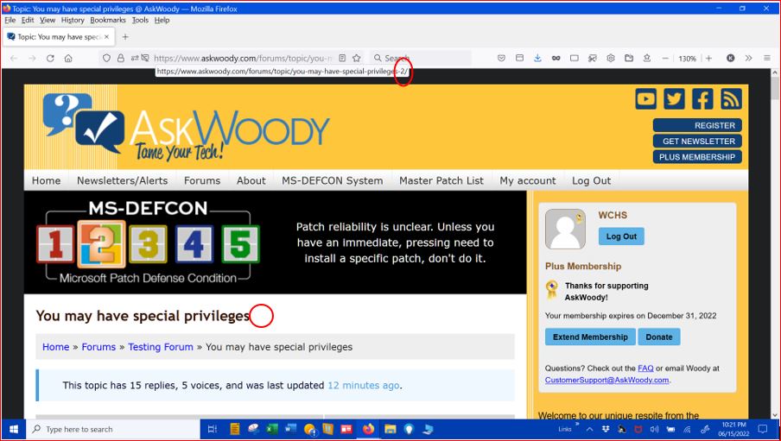Click the tracking protection shield icon
This screenshot has width=781, height=441.
(x=106, y=58)
